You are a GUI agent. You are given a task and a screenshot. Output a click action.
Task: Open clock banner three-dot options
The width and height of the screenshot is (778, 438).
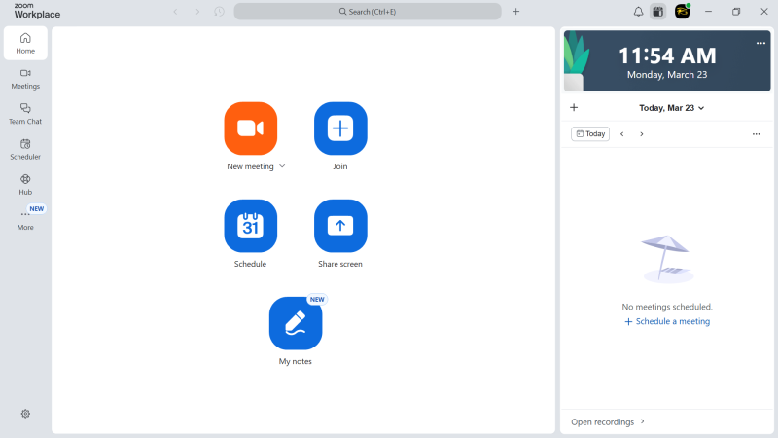[760, 43]
